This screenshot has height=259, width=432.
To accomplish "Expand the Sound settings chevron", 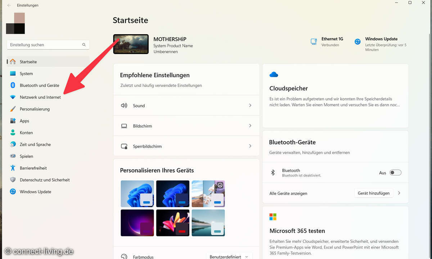I will click(250, 105).
